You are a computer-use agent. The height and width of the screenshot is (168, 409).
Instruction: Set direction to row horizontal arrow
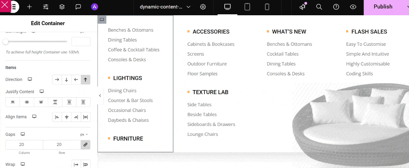coord(57,80)
